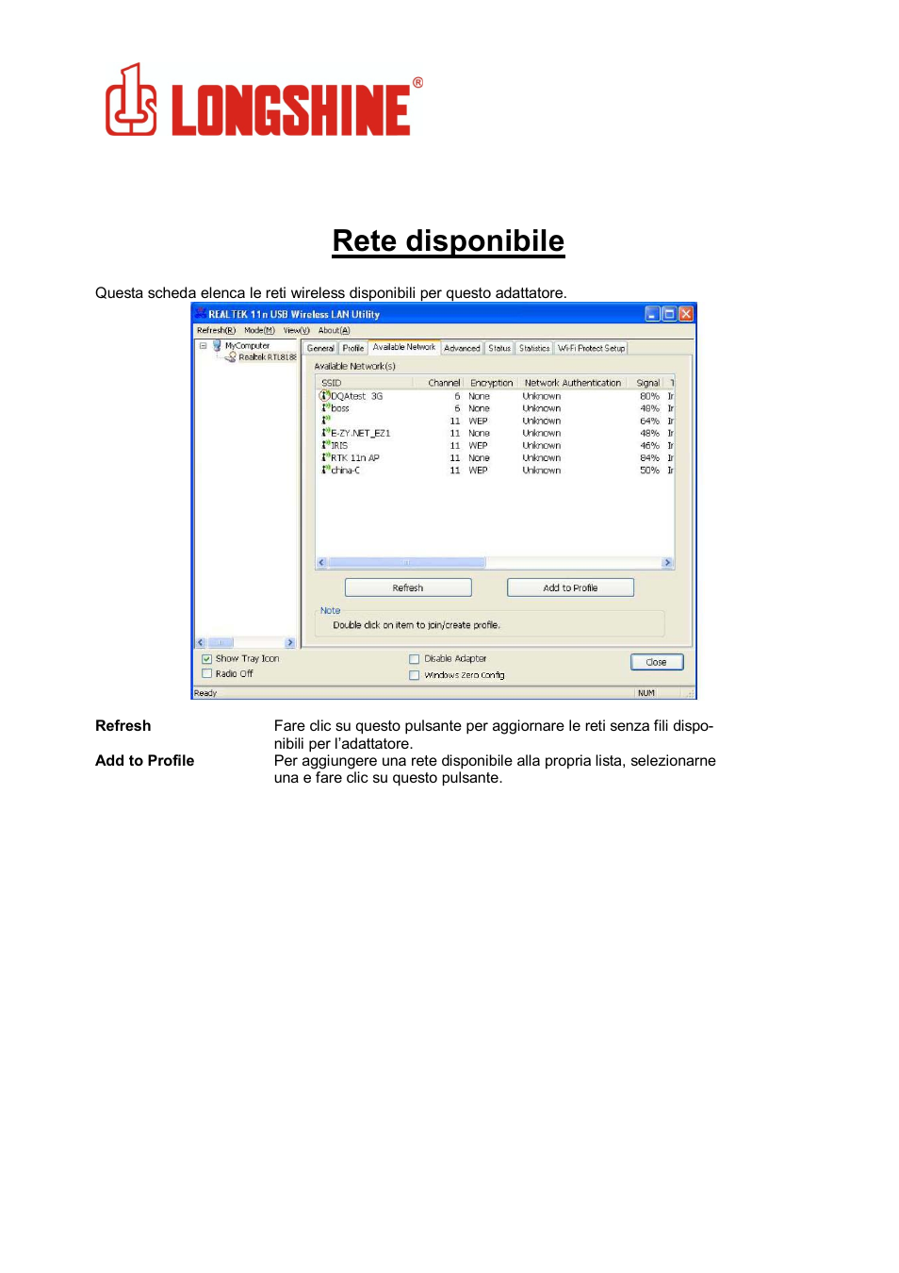Viewport: 899px width, 1273px height.
Task: Select the china-C network row
Action: pos(496,470)
